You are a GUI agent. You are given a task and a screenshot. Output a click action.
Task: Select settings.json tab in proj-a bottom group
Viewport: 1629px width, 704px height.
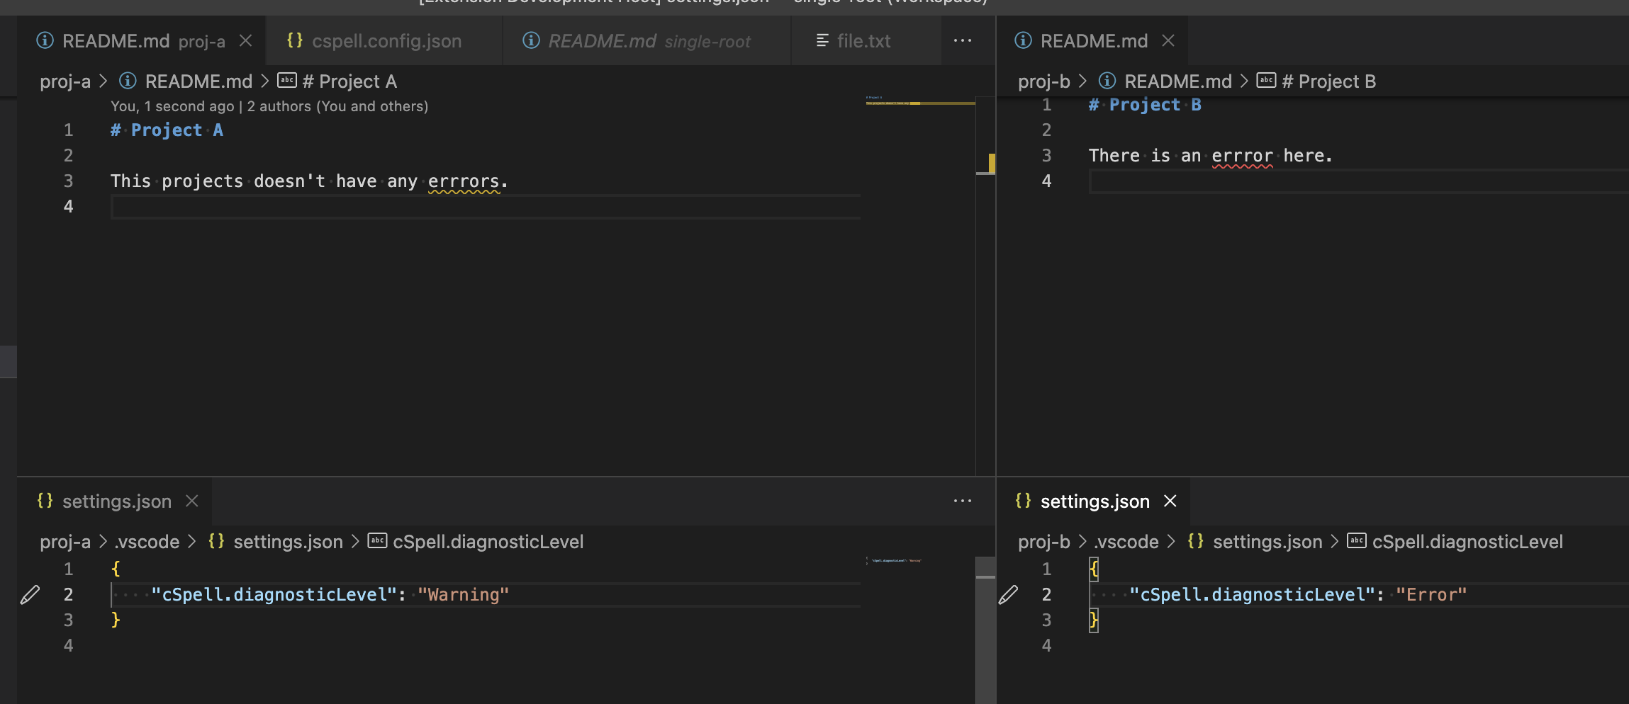tap(116, 501)
